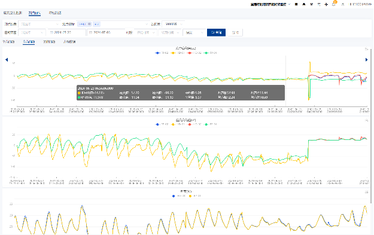The image size is (374, 235).
Task: Click the save-image icon of the first chart
Action: click(366, 49)
